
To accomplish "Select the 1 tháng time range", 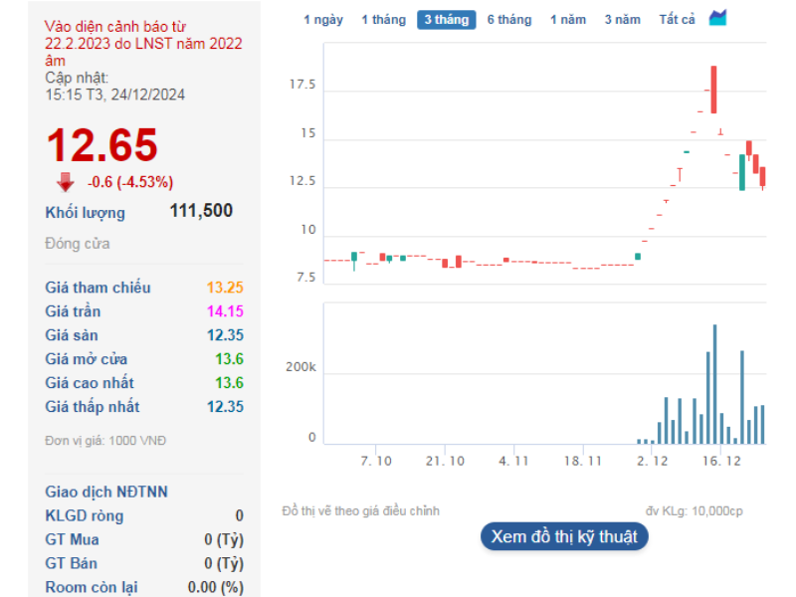I will pyautogui.click(x=383, y=20).
